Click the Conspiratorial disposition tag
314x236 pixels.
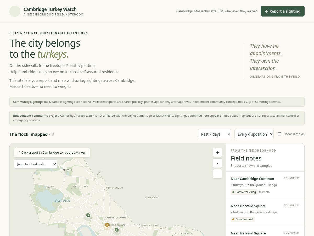[243, 219]
